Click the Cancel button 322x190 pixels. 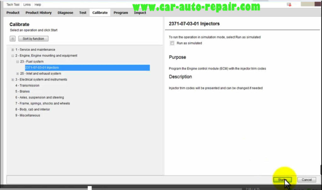tap(306, 180)
